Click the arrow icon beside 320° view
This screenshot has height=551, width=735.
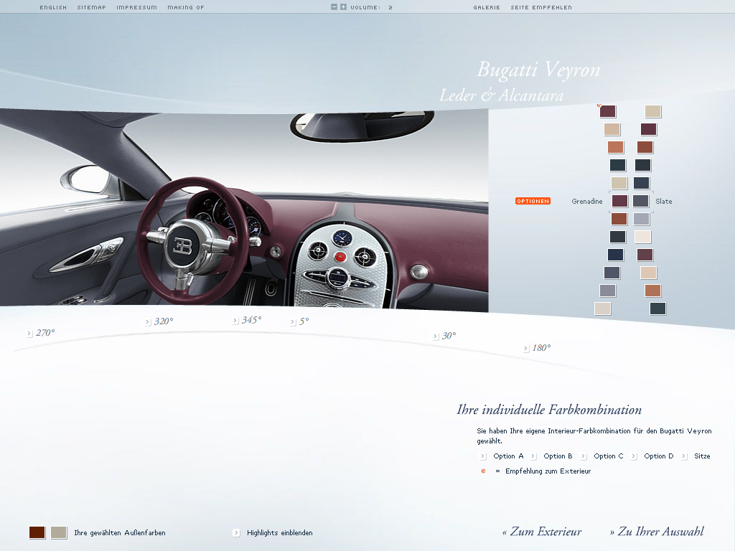[x=148, y=322]
